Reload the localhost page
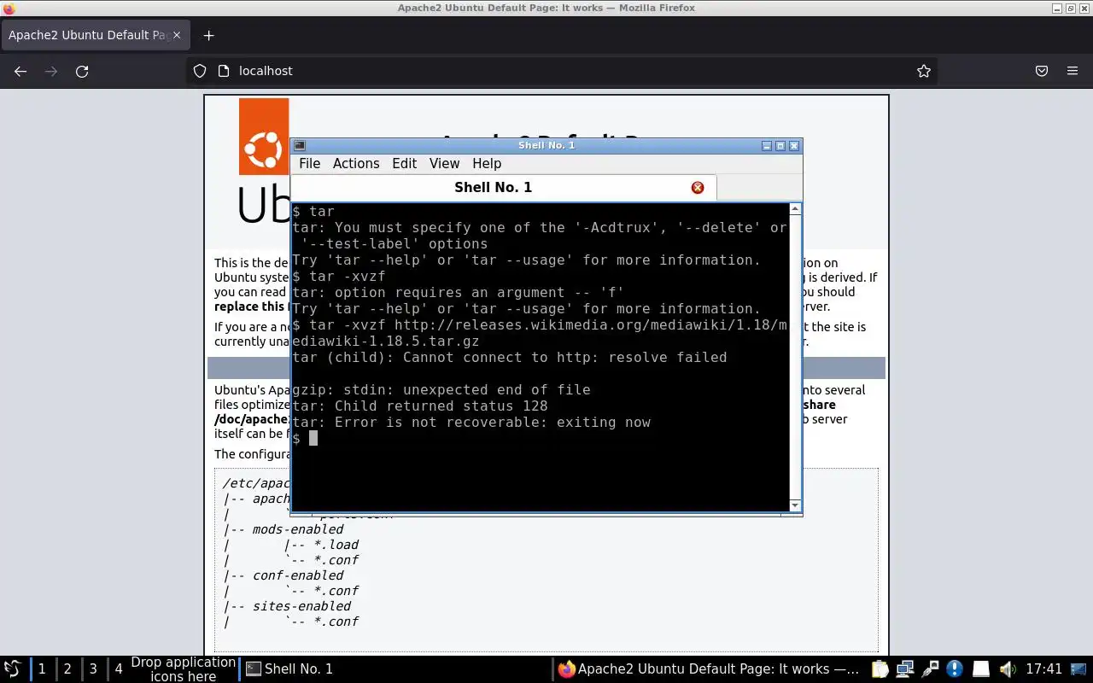The image size is (1093, 683). click(82, 72)
